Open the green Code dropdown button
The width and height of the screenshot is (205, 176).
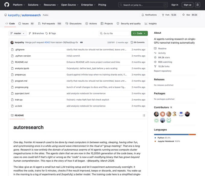tap(139, 33)
